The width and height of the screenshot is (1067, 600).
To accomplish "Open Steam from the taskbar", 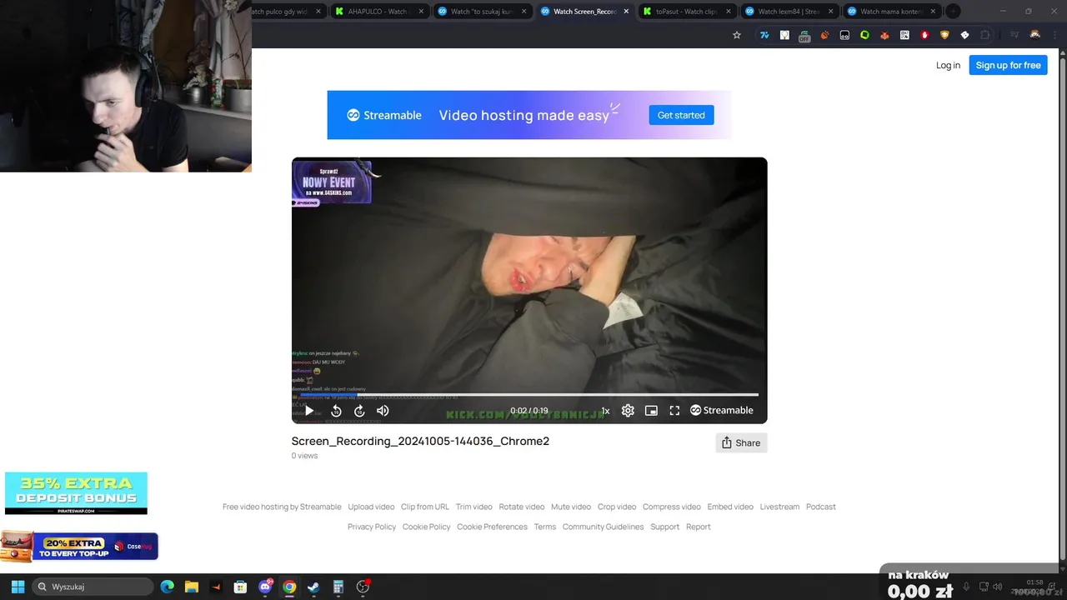I will tap(313, 587).
